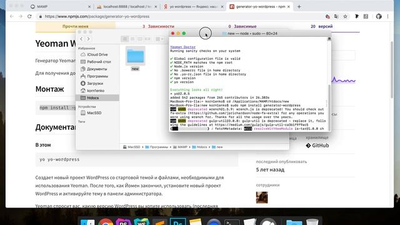Switch Finder to list view
The height and width of the screenshot is (225, 400).
[x=132, y=39]
